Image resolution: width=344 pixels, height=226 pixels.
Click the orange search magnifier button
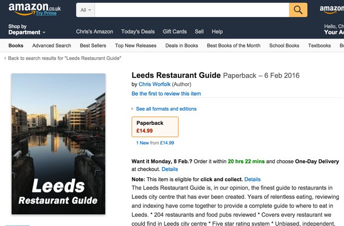point(298,10)
